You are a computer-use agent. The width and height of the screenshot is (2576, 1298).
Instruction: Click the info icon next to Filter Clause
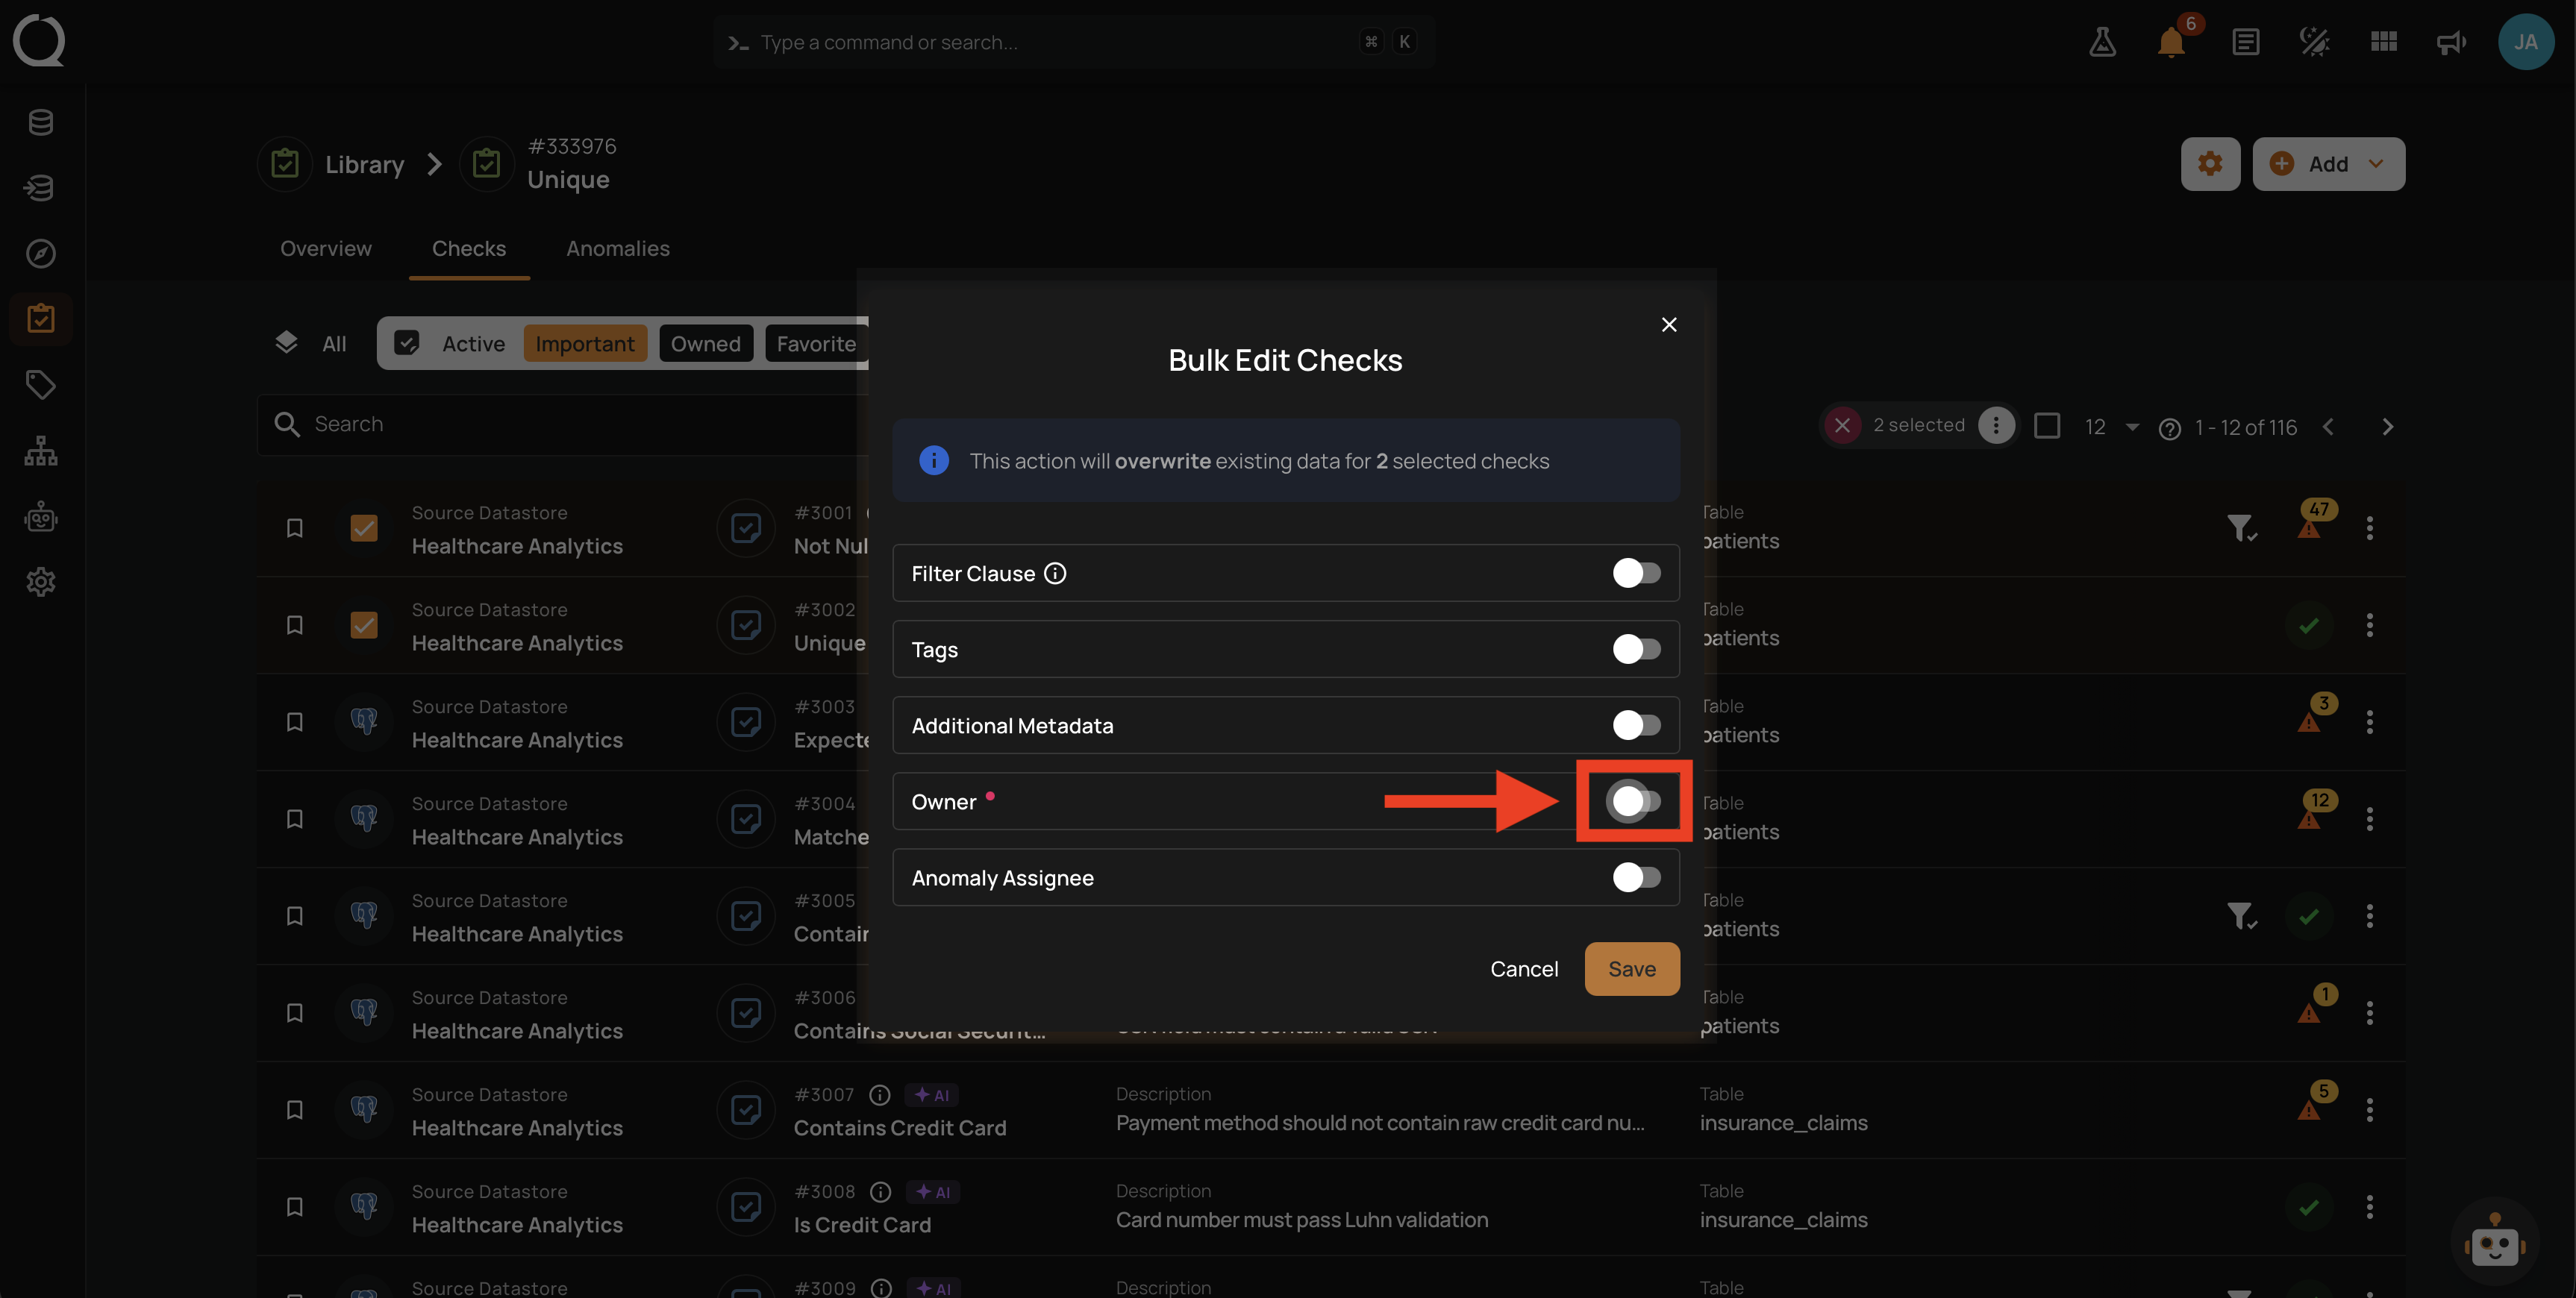(1055, 573)
